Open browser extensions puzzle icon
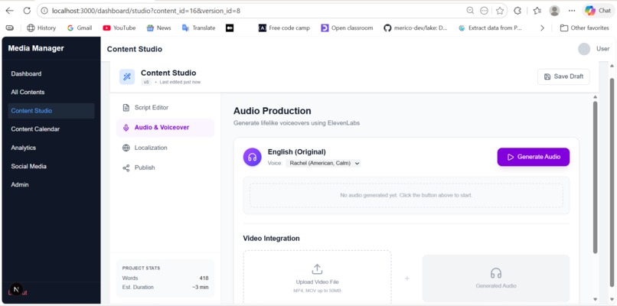Viewport: 617px width, 306px height. (517, 11)
